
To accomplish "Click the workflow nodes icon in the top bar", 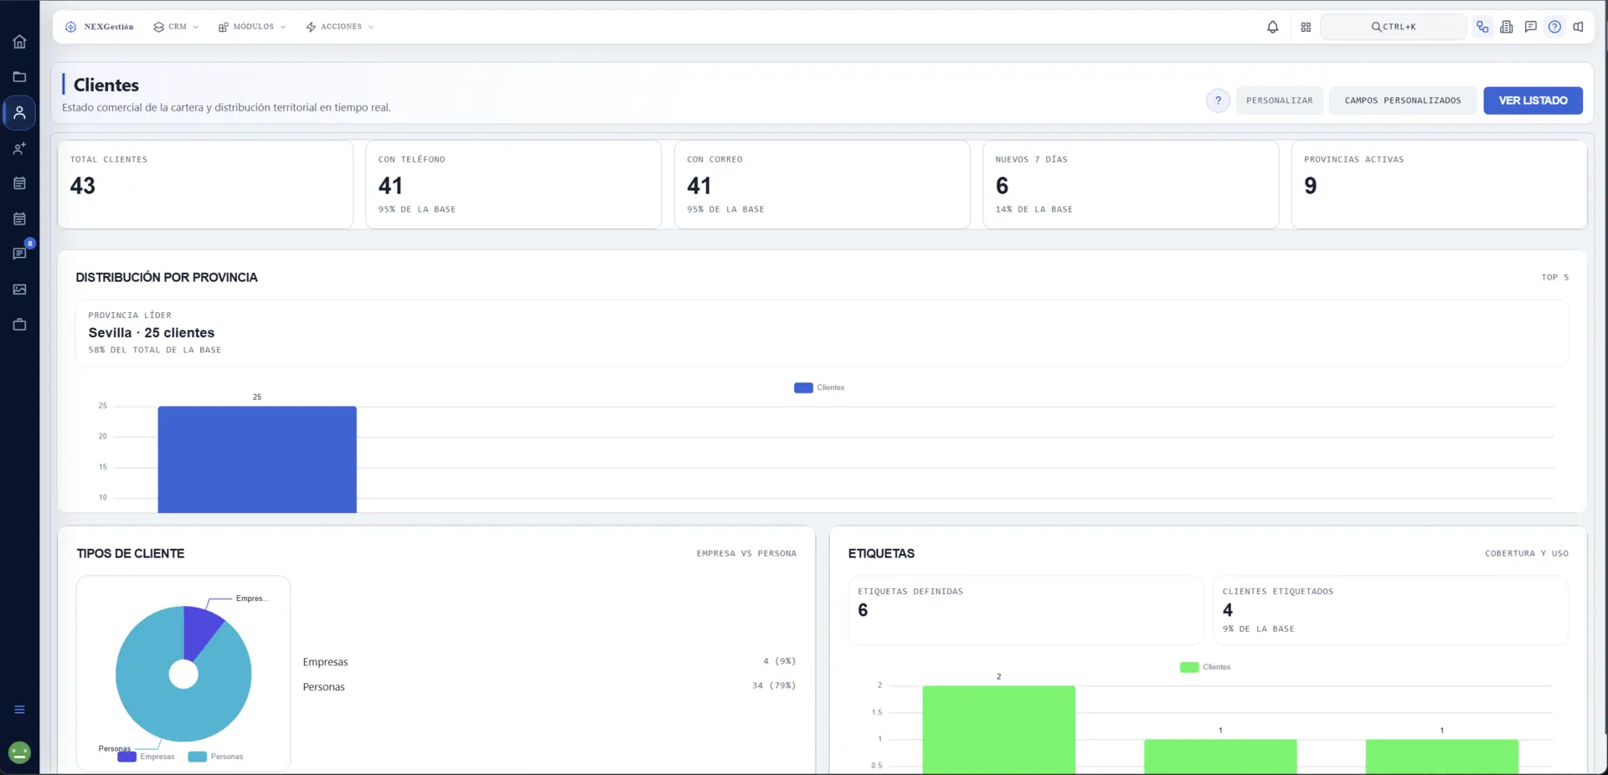I will tap(1482, 27).
